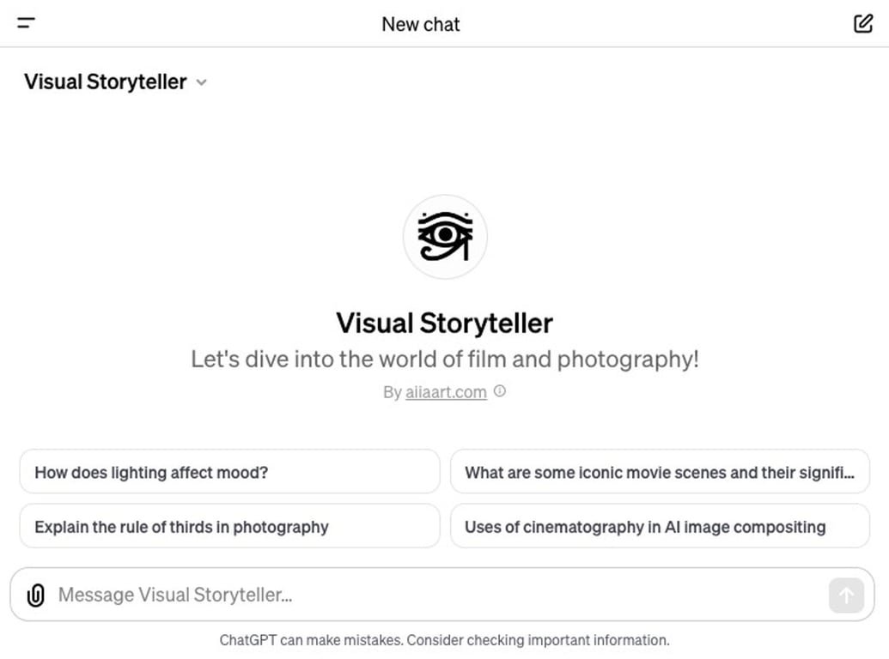Click the chevron next to Visual Storyteller

202,82
